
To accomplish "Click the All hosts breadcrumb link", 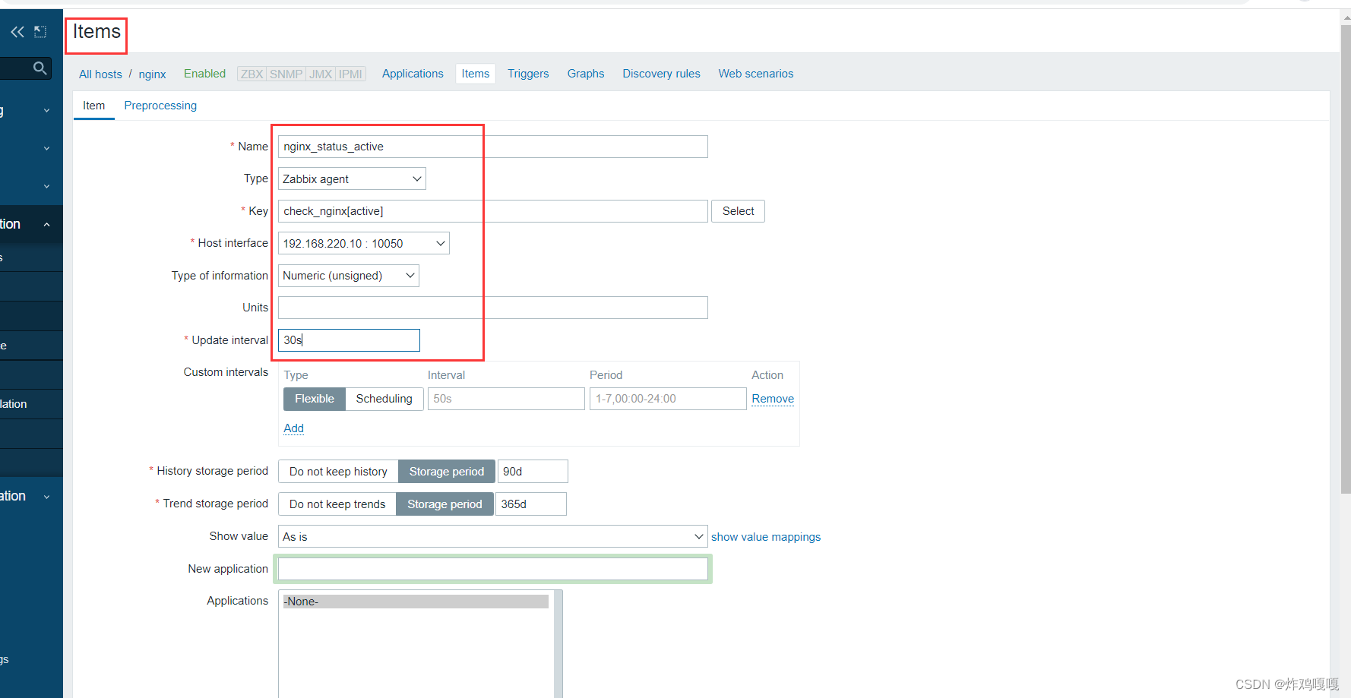I will point(100,74).
